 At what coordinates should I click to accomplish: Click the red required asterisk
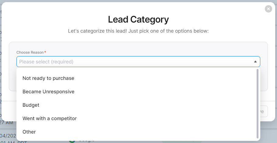(45, 52)
